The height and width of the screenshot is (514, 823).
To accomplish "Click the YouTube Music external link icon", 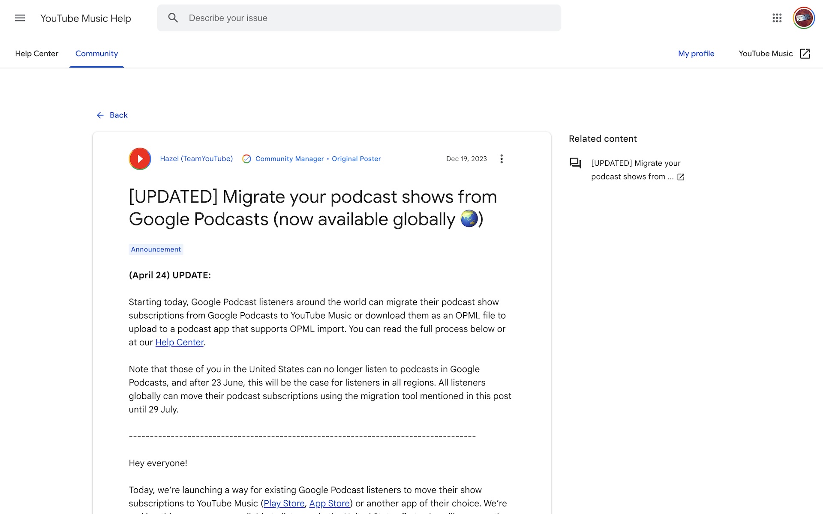I will click(x=805, y=54).
